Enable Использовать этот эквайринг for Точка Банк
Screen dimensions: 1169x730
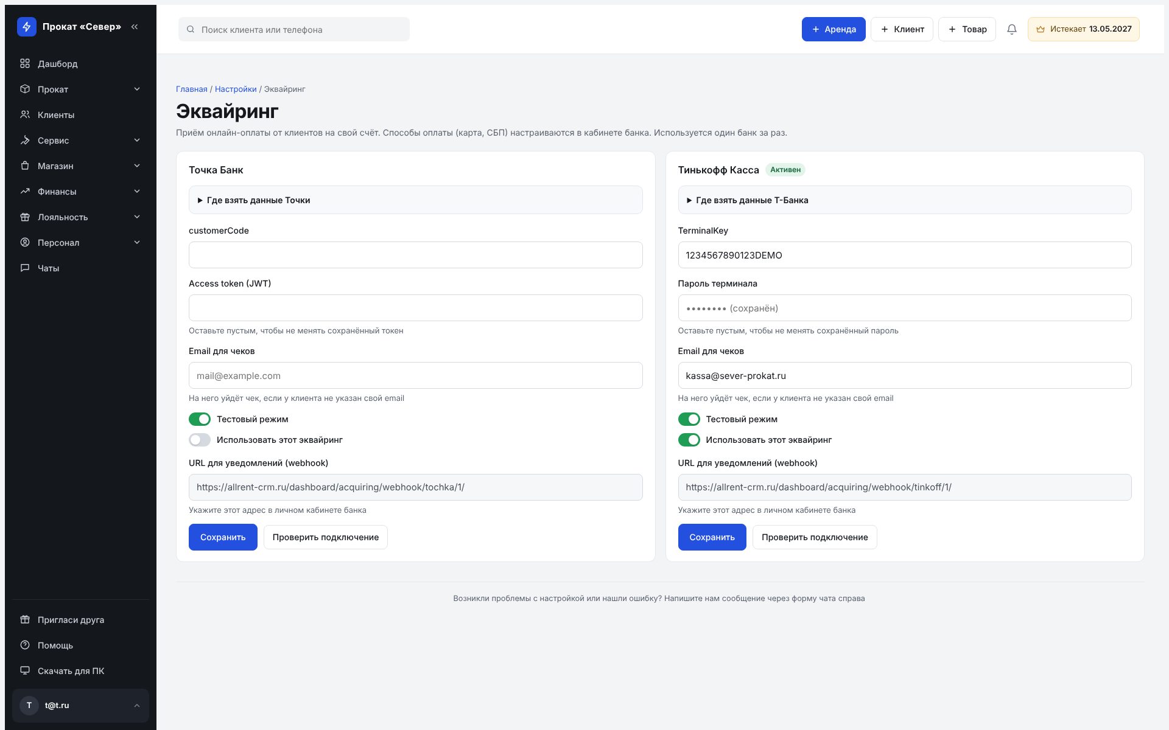(x=200, y=440)
